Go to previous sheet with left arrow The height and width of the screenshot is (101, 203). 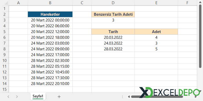pyautogui.click(x=8, y=97)
